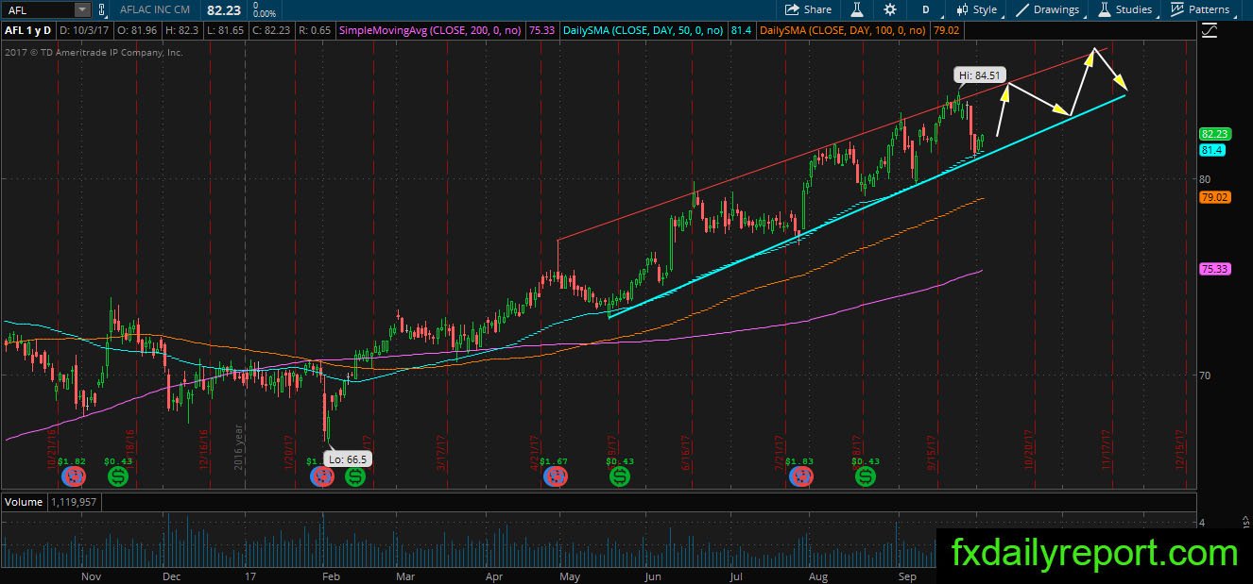
Task: Open chart settings gear icon
Action: tap(890, 9)
